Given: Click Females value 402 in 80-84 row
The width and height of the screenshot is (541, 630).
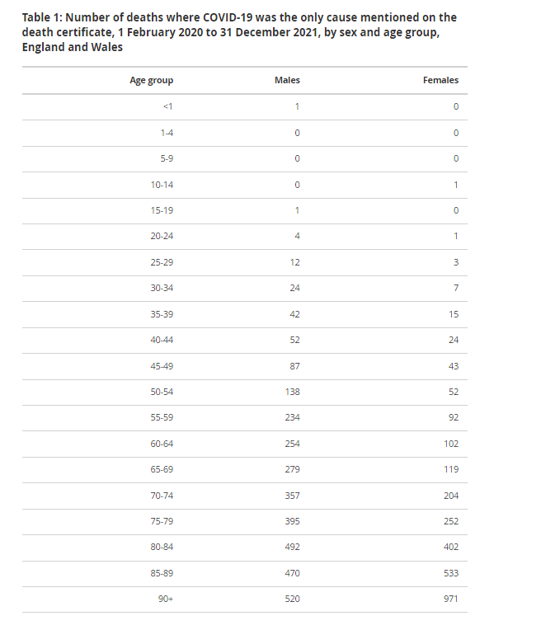Looking at the screenshot, I should click(x=450, y=547).
